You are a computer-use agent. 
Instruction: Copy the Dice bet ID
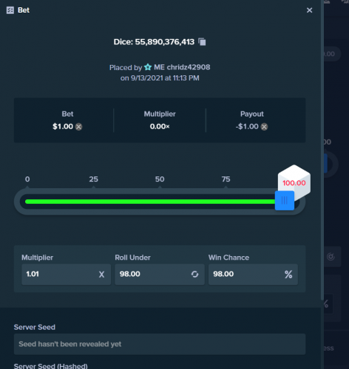(x=202, y=42)
